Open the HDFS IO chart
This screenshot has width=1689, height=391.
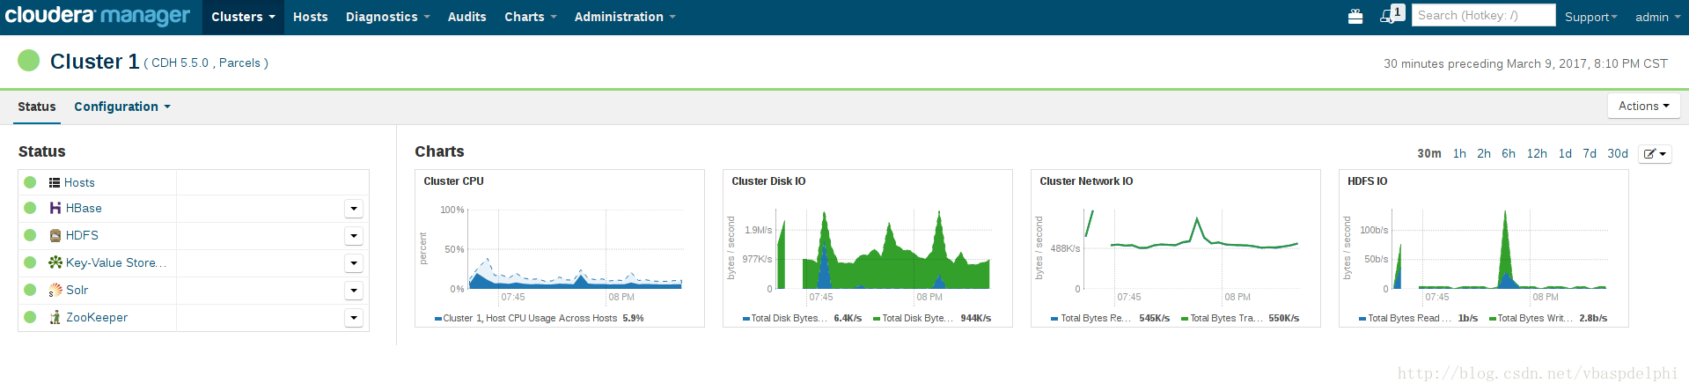click(x=1484, y=248)
